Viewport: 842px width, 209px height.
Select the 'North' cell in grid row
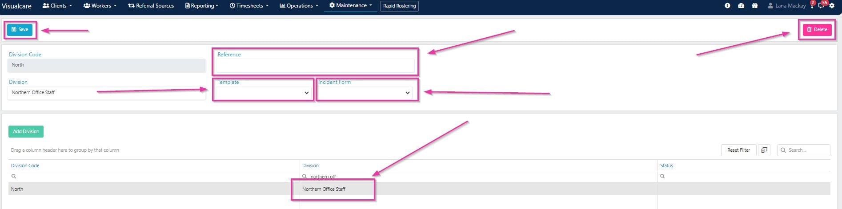click(x=154, y=189)
